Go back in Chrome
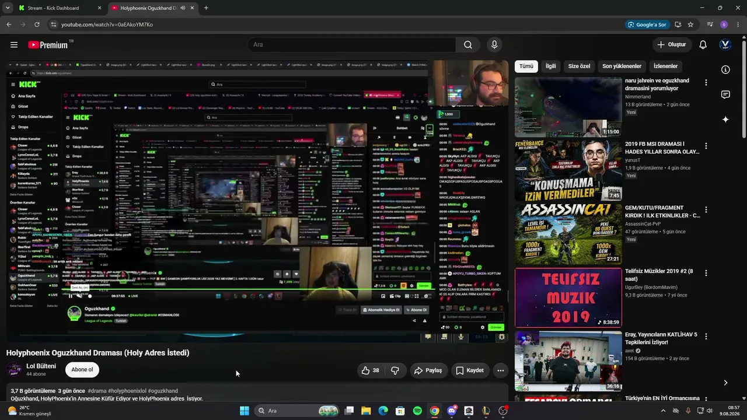747x420 pixels. click(x=9, y=24)
